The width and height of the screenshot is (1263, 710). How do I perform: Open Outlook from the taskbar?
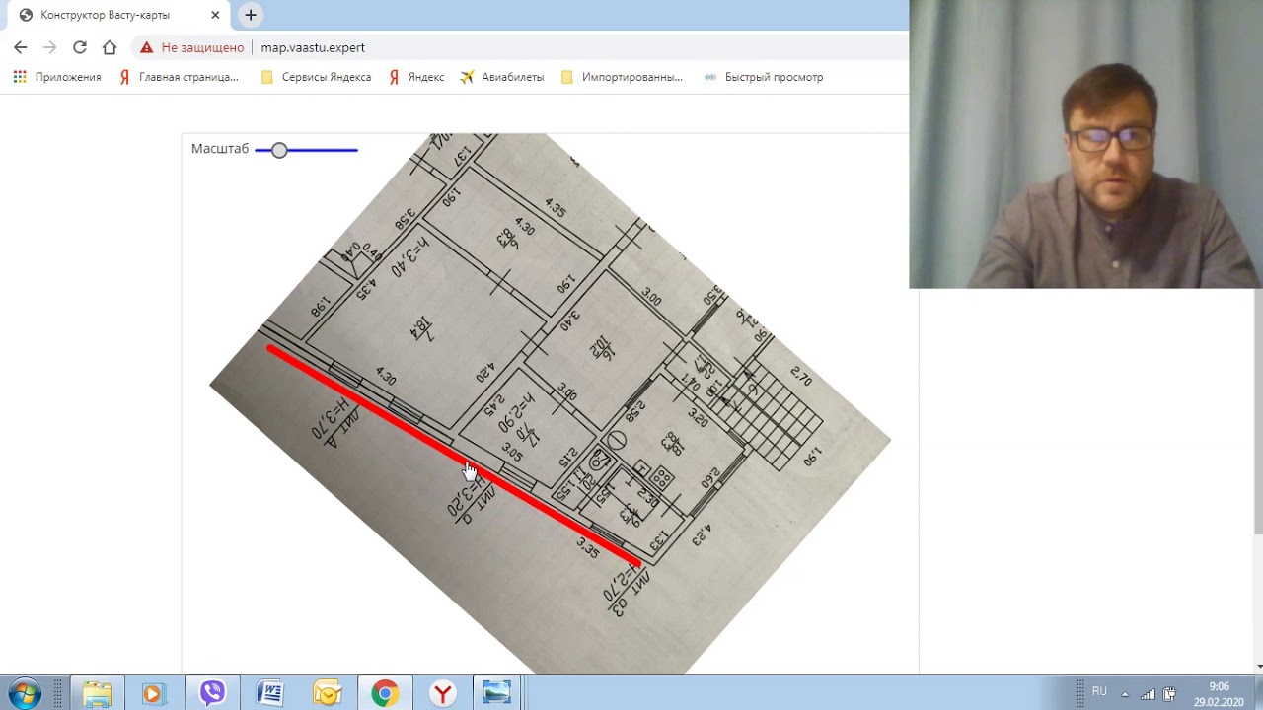[327, 693]
